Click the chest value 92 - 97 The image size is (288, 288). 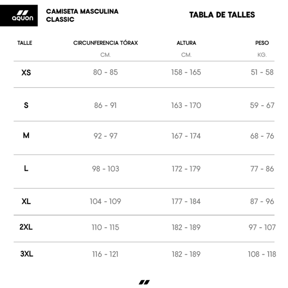[106, 136]
